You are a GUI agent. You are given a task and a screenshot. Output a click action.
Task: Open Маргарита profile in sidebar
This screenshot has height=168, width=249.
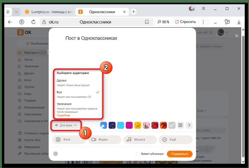click(33, 53)
